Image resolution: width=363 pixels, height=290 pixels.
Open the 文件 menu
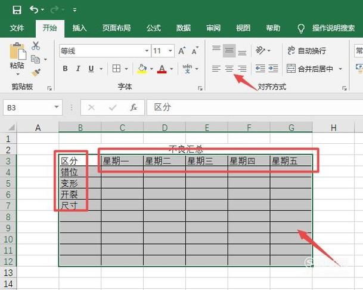point(17,28)
